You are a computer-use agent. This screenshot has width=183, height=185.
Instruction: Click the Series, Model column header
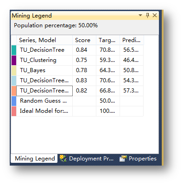tap(44, 40)
